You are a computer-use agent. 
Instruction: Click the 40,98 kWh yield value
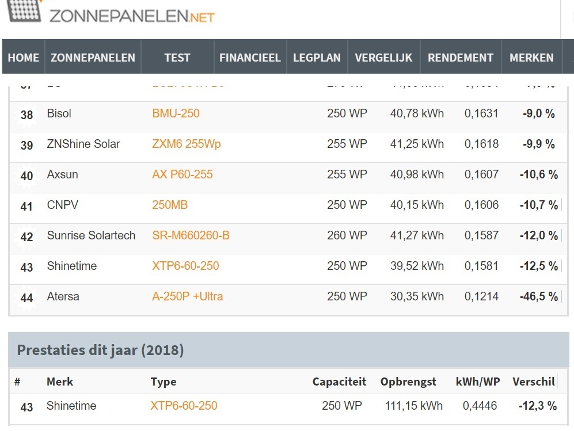pyautogui.click(x=417, y=174)
